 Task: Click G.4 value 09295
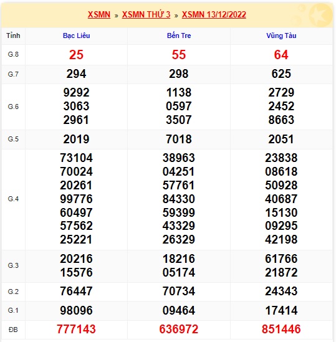tap(281, 226)
